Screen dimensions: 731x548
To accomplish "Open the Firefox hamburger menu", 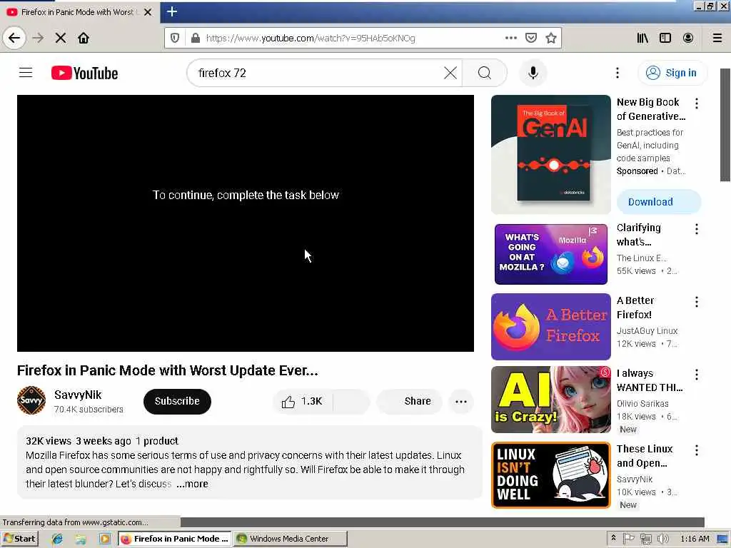I will [717, 38].
